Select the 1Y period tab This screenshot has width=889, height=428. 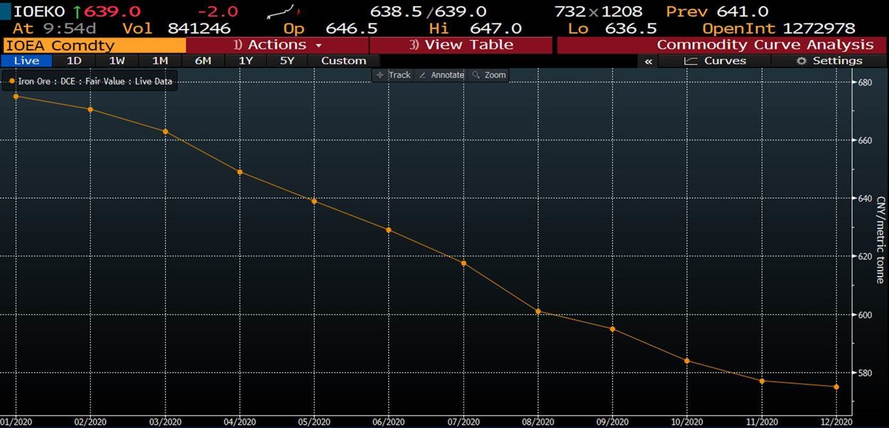(x=245, y=61)
